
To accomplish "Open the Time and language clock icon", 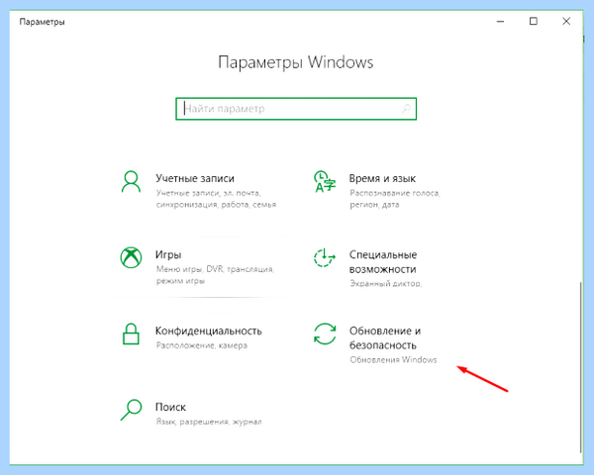I will point(325,181).
